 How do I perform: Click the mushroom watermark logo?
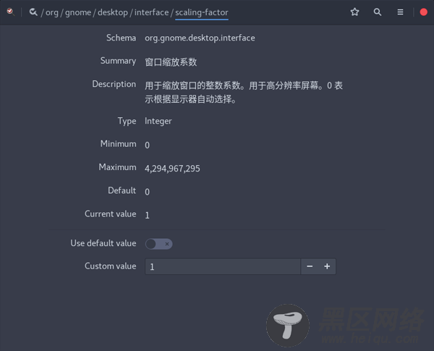tap(288, 326)
